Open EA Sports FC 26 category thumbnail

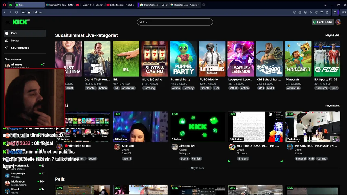point(327,59)
